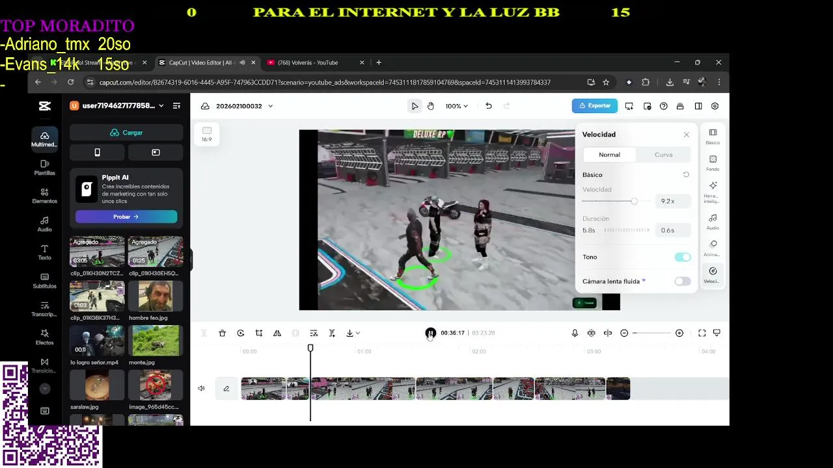The height and width of the screenshot is (468, 833).
Task: Reset the Básico speed settings
Action: coord(686,175)
